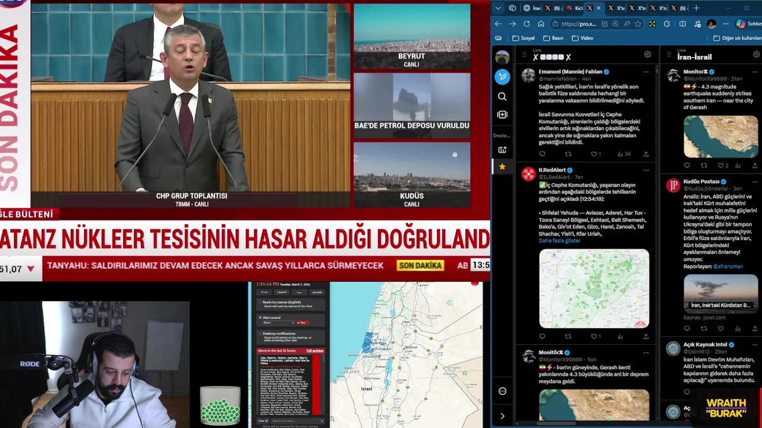Screen dimensions: 762x428
Task: Open the southern Iran earthquake map image
Action: [722, 137]
